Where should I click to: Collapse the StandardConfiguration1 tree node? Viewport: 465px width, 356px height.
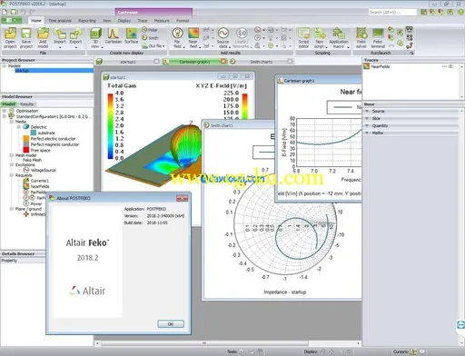5,116
